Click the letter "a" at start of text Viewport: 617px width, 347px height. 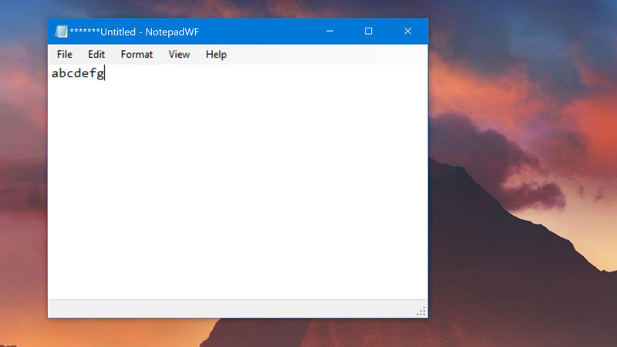[x=55, y=74]
